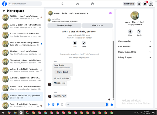
Task: Click Mark as pending button
Action: click(x=64, y=25)
